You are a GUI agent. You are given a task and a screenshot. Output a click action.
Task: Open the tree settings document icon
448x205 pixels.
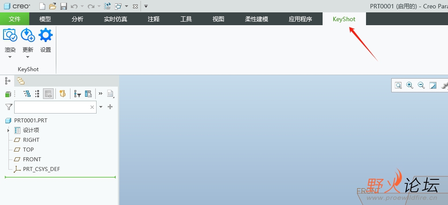click(x=111, y=94)
